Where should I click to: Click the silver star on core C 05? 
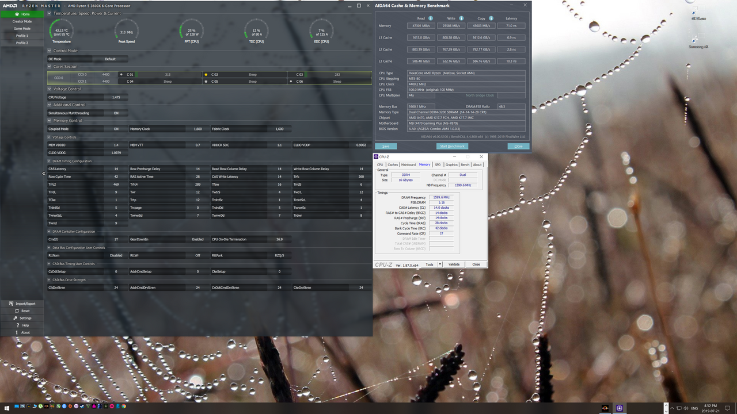(206, 82)
